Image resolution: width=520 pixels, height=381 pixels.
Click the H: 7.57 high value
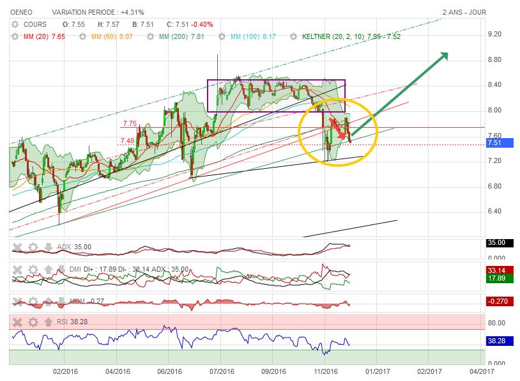tap(109, 24)
